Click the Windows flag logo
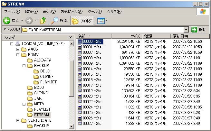The image size is (211, 131). 203,12
